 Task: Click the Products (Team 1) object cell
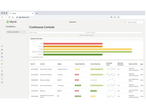(x=62, y=69)
